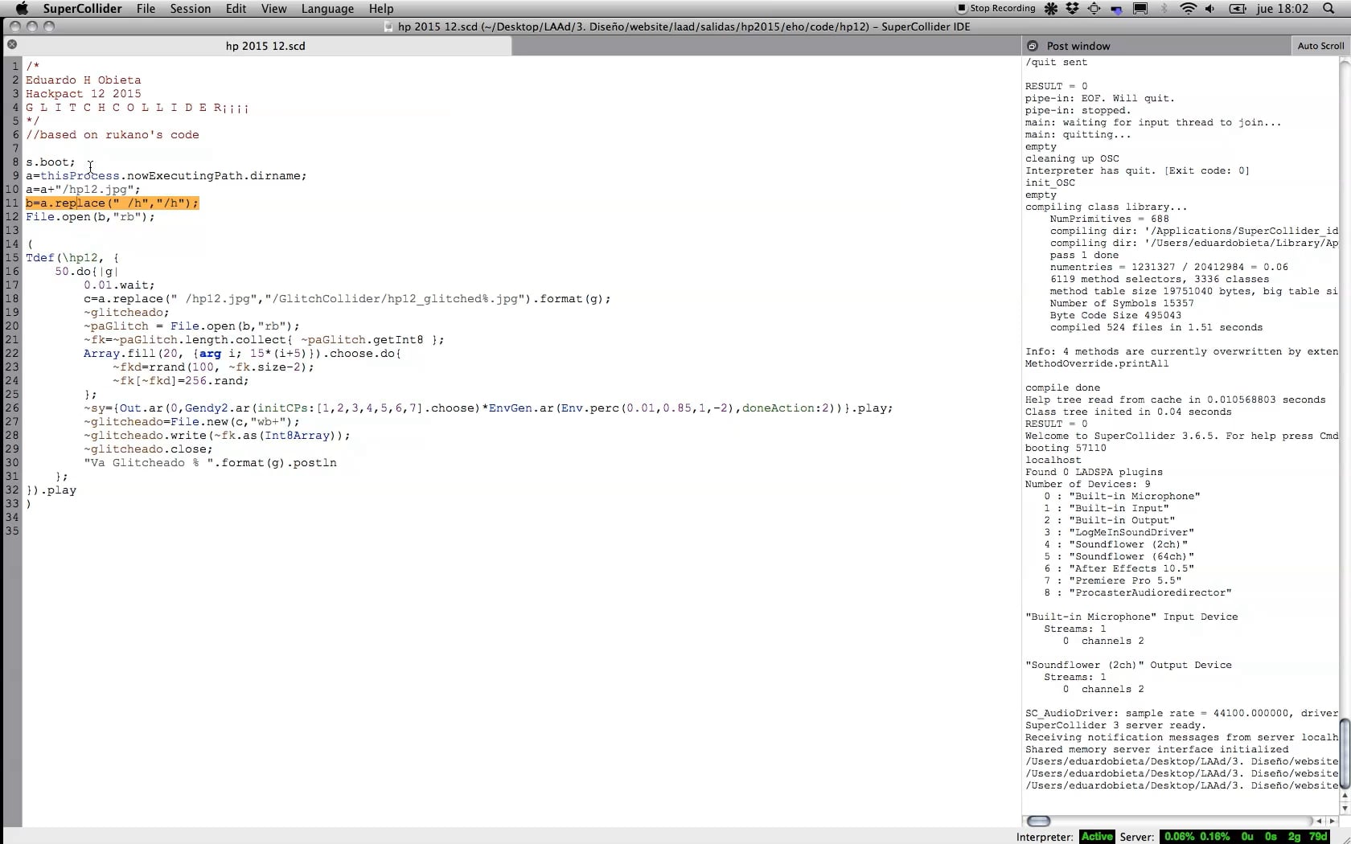Click the Post window scroll-left arrow
Screen dimensions: 1351x844
(1319, 821)
